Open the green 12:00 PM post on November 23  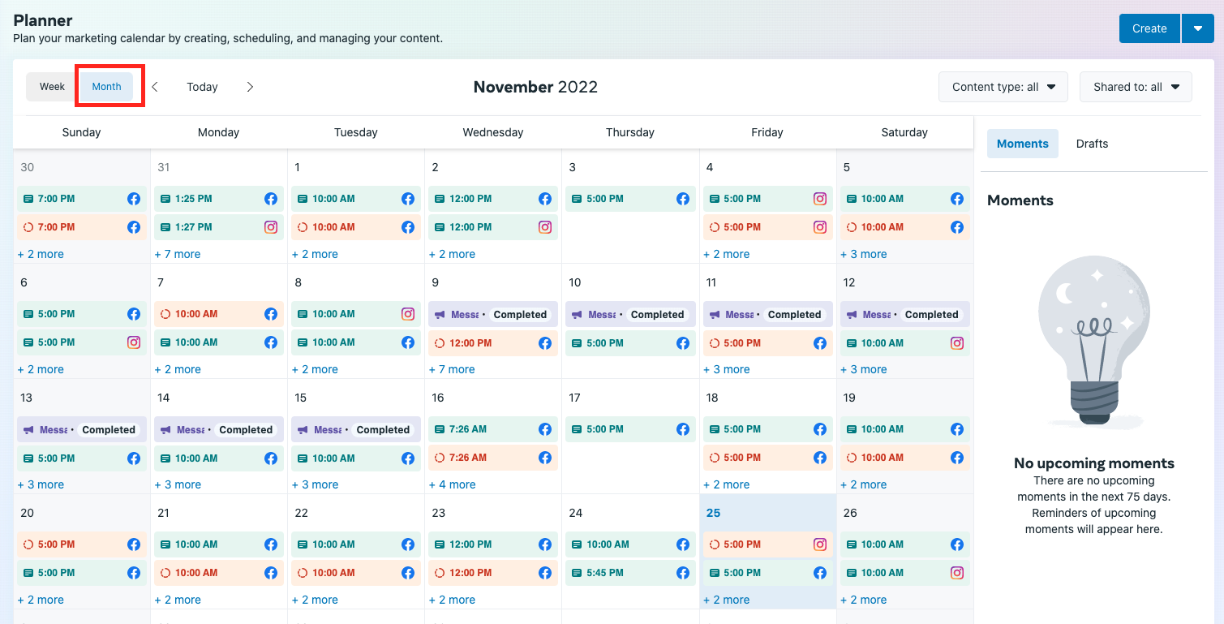(493, 544)
